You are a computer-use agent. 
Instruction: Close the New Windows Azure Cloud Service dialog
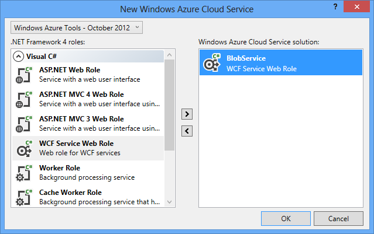pyautogui.click(x=359, y=8)
